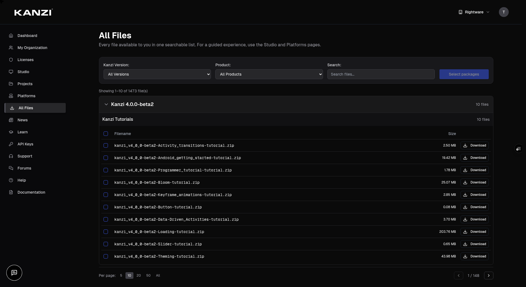Image resolution: width=526 pixels, height=287 pixels.
Task: Open the Forums page
Action: (35, 168)
